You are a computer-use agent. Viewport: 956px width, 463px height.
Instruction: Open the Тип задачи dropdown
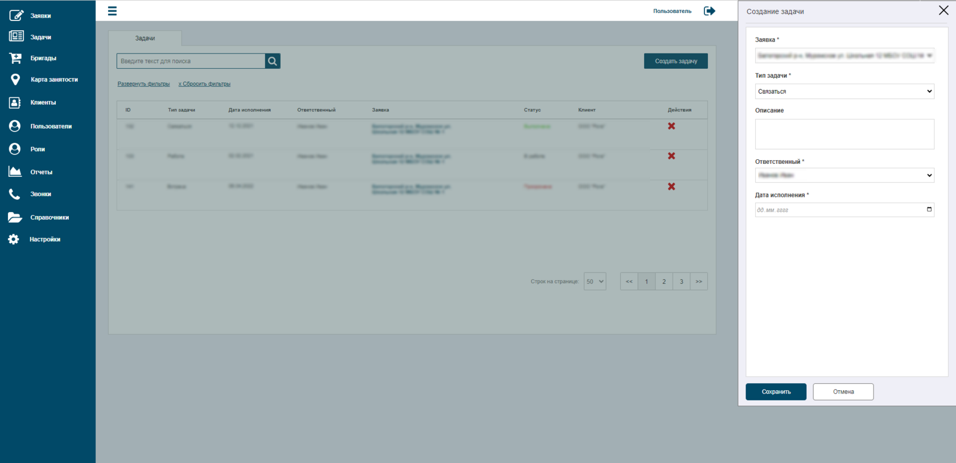(844, 91)
